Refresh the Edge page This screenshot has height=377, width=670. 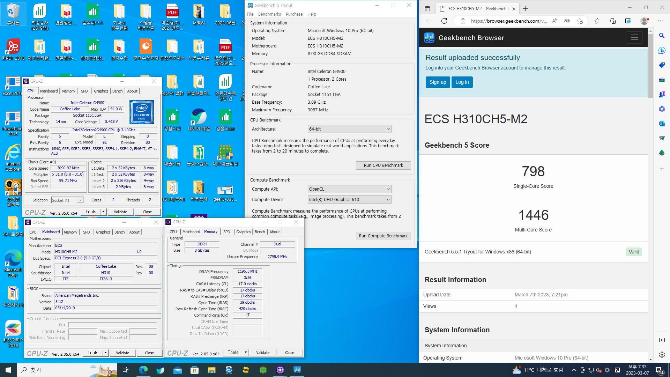pyautogui.click(x=444, y=21)
